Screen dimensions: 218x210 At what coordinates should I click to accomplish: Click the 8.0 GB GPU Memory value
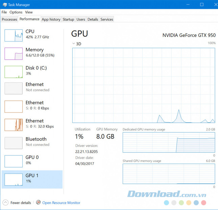[x=105, y=136]
